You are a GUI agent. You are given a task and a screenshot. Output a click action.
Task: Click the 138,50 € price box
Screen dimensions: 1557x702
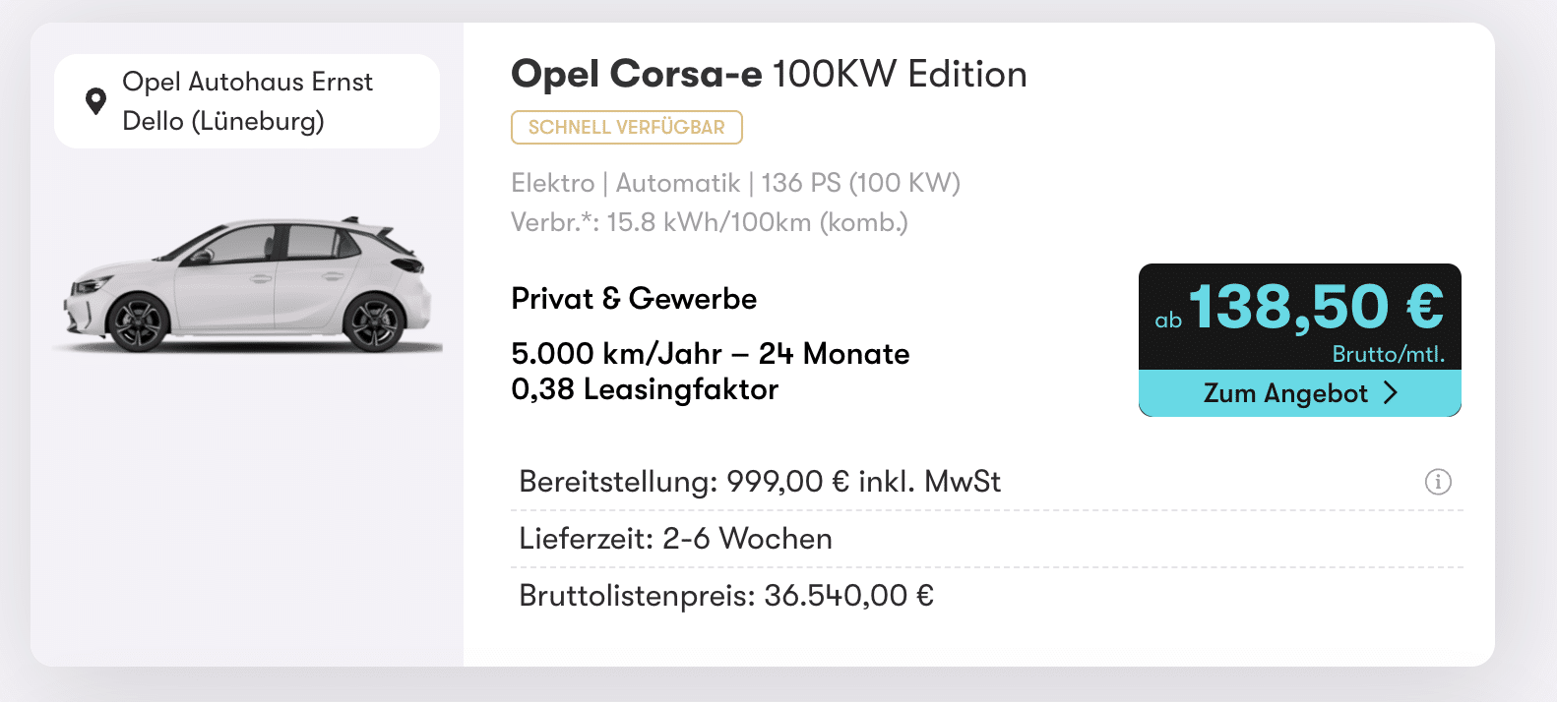[x=1299, y=317]
